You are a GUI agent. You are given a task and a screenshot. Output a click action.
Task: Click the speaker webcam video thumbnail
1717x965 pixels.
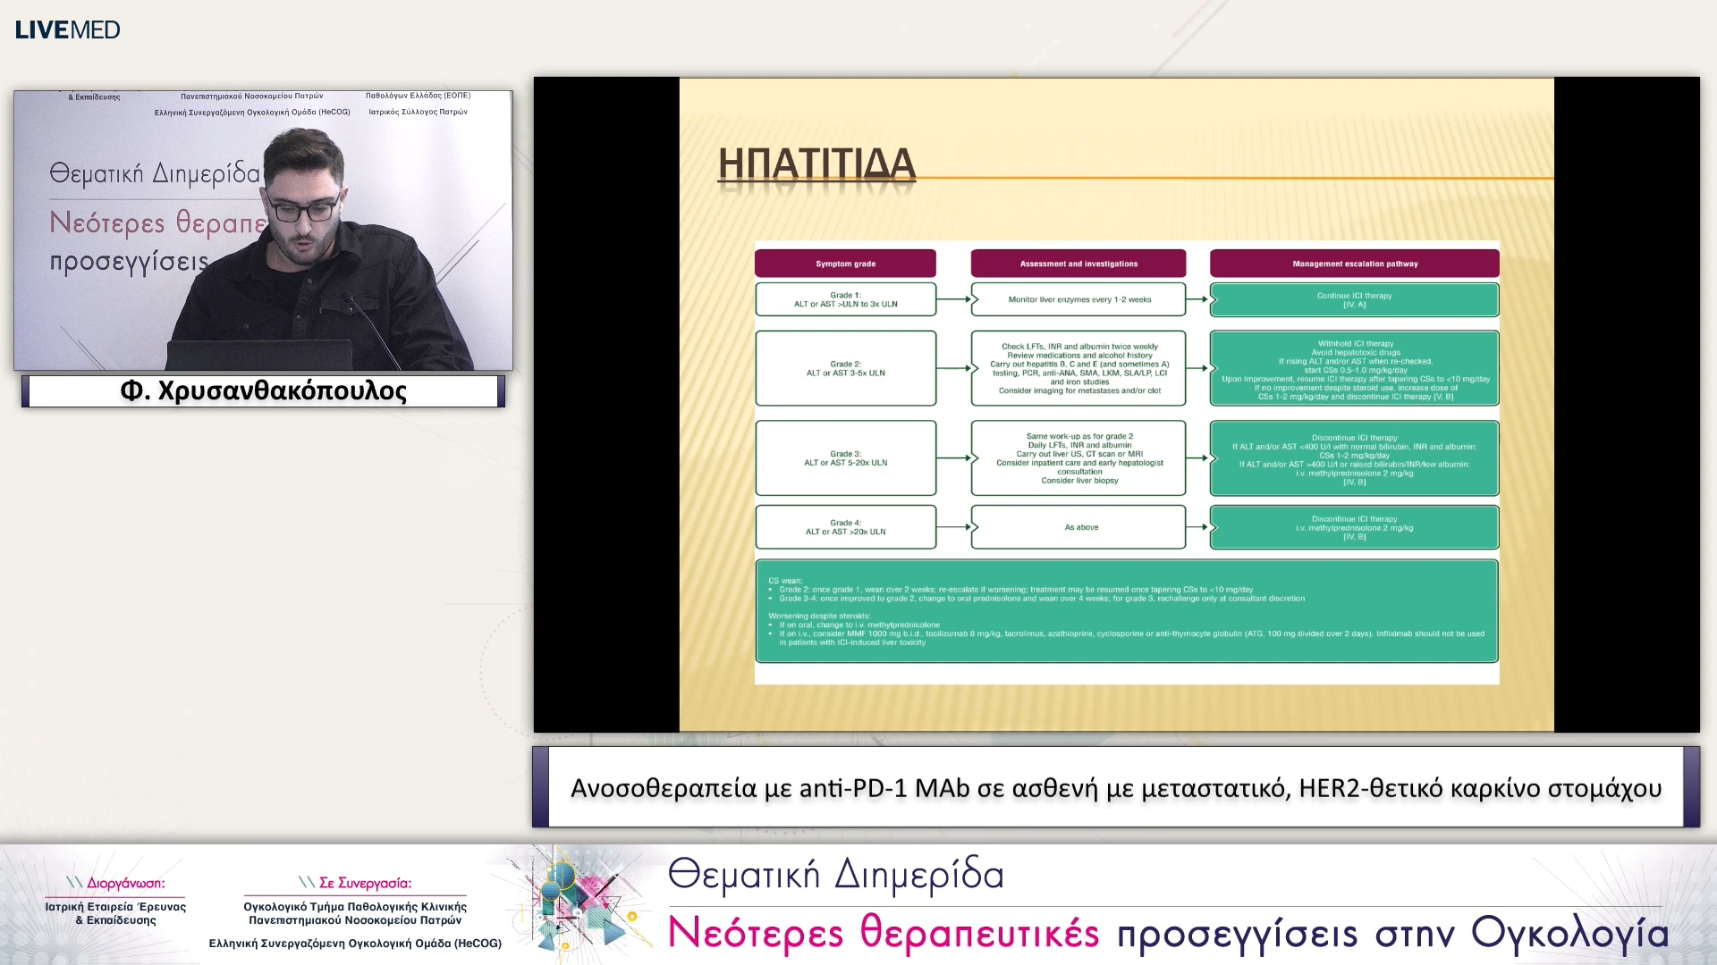tap(264, 231)
